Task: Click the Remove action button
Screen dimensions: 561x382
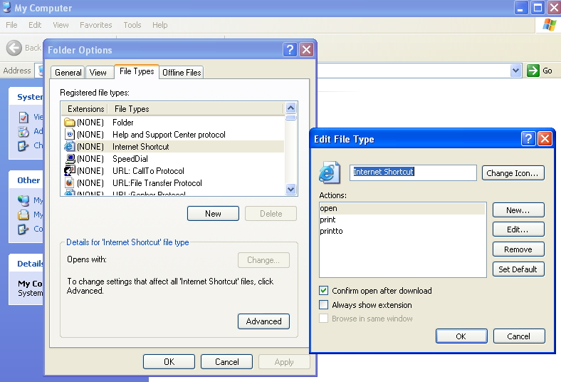Action: [x=518, y=249]
